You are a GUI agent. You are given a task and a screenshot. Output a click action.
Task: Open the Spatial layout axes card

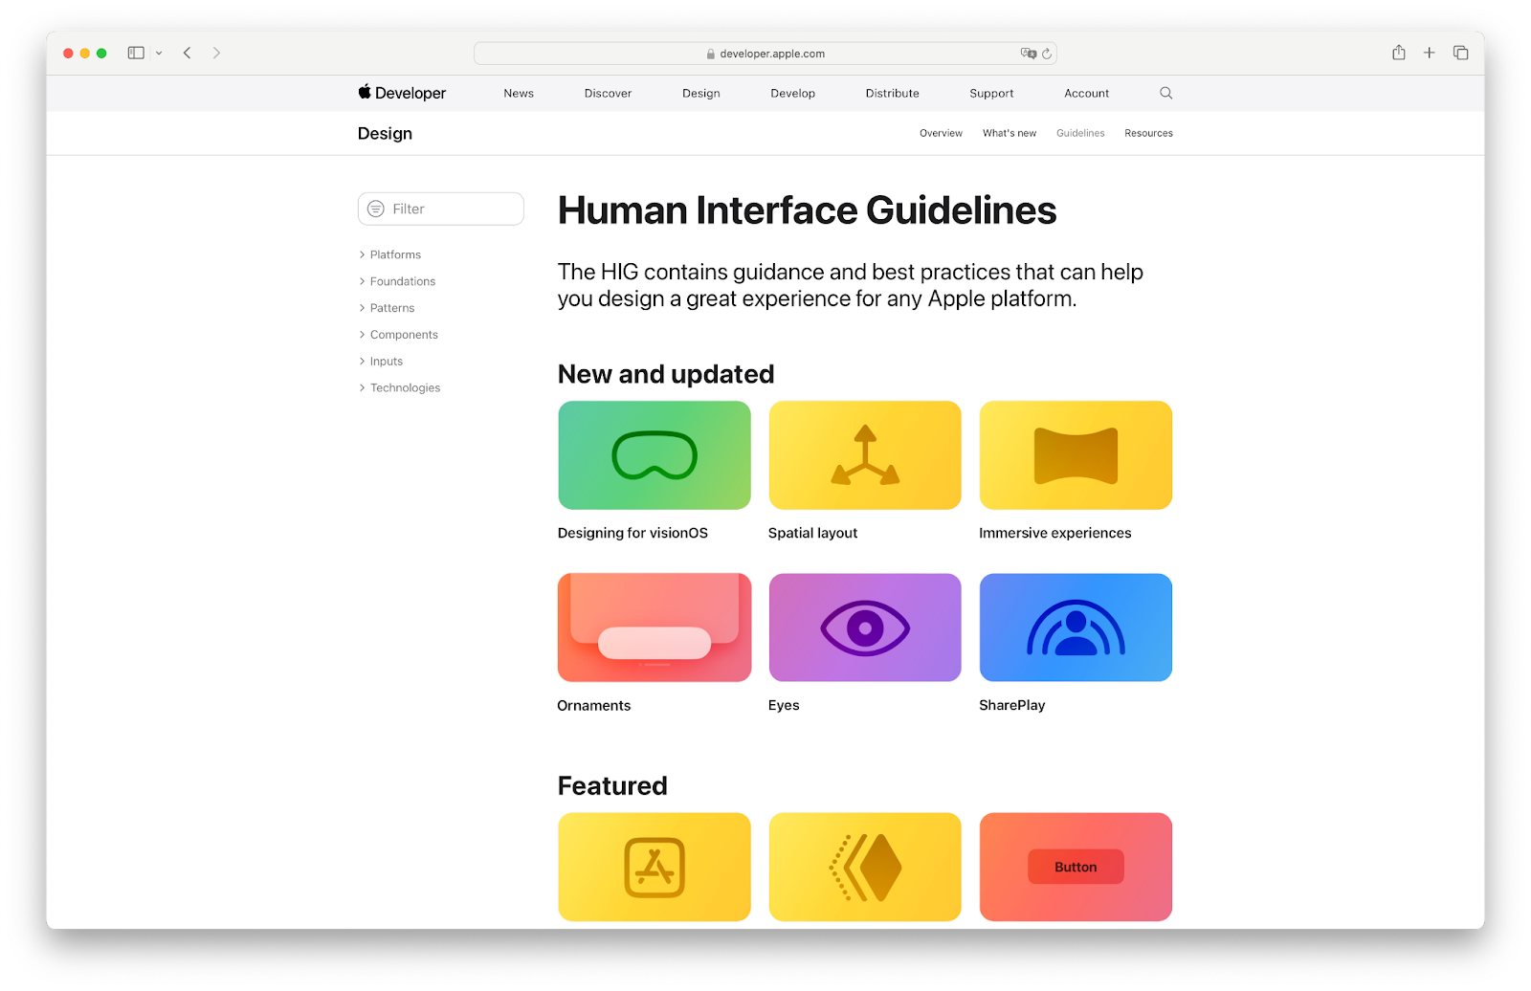point(865,455)
